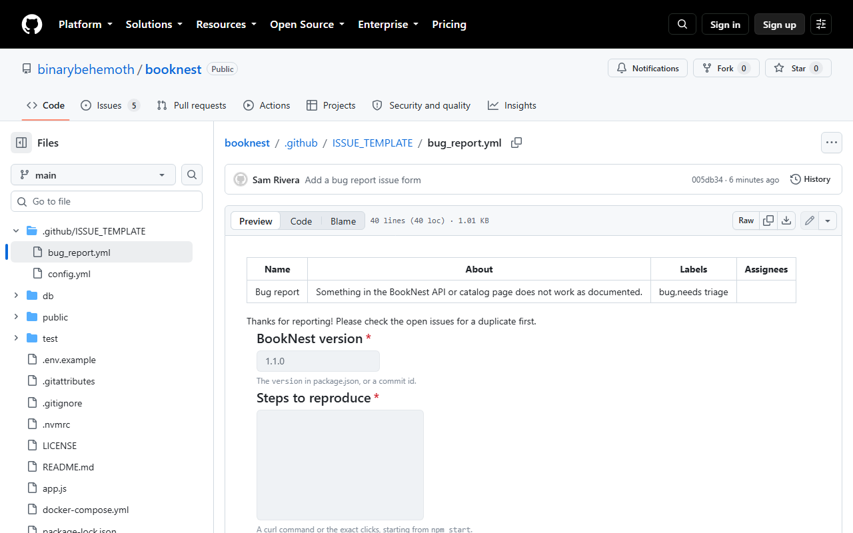Viewport: 853px width, 533px height.
Task: Collapse the .github/ISSUE_TEMPLATE folder
Action: point(17,231)
